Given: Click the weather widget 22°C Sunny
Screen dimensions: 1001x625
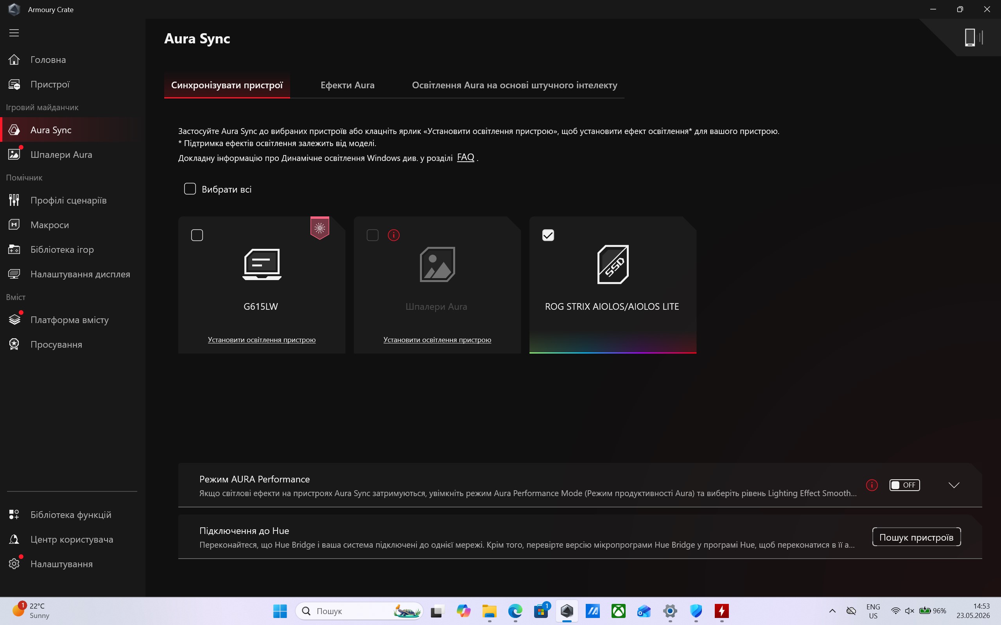Looking at the screenshot, I should click(x=31, y=611).
